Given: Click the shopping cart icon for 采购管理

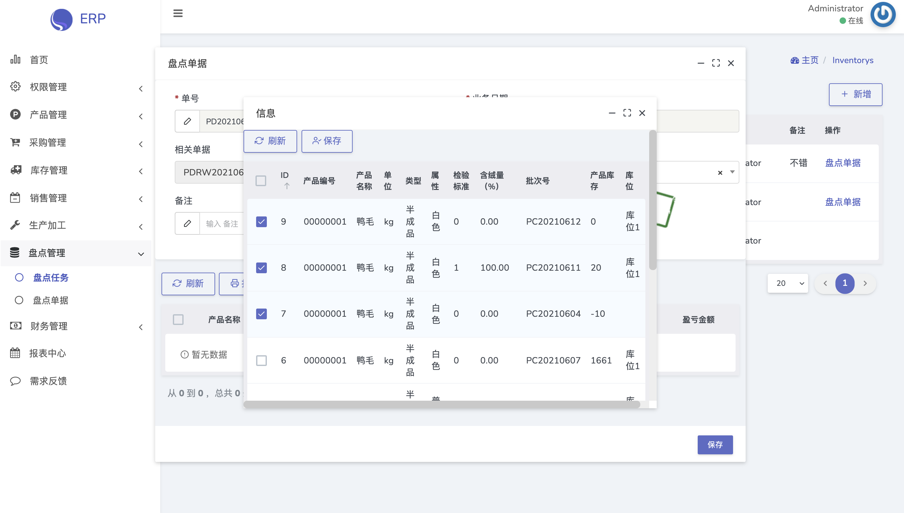Looking at the screenshot, I should tap(15, 142).
